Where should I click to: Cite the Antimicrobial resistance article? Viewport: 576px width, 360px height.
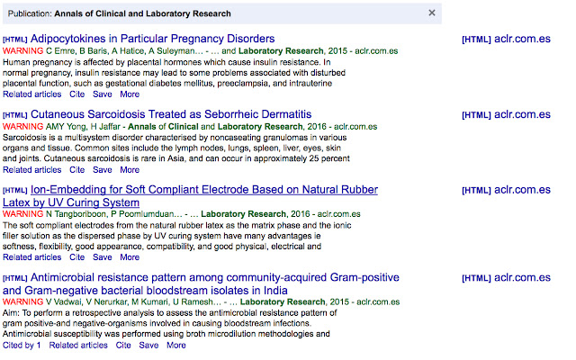click(x=123, y=345)
